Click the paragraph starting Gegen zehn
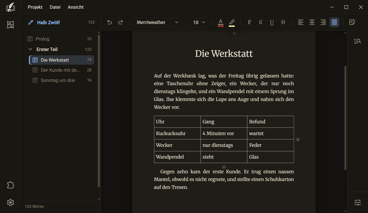 pyautogui.click(x=224, y=179)
